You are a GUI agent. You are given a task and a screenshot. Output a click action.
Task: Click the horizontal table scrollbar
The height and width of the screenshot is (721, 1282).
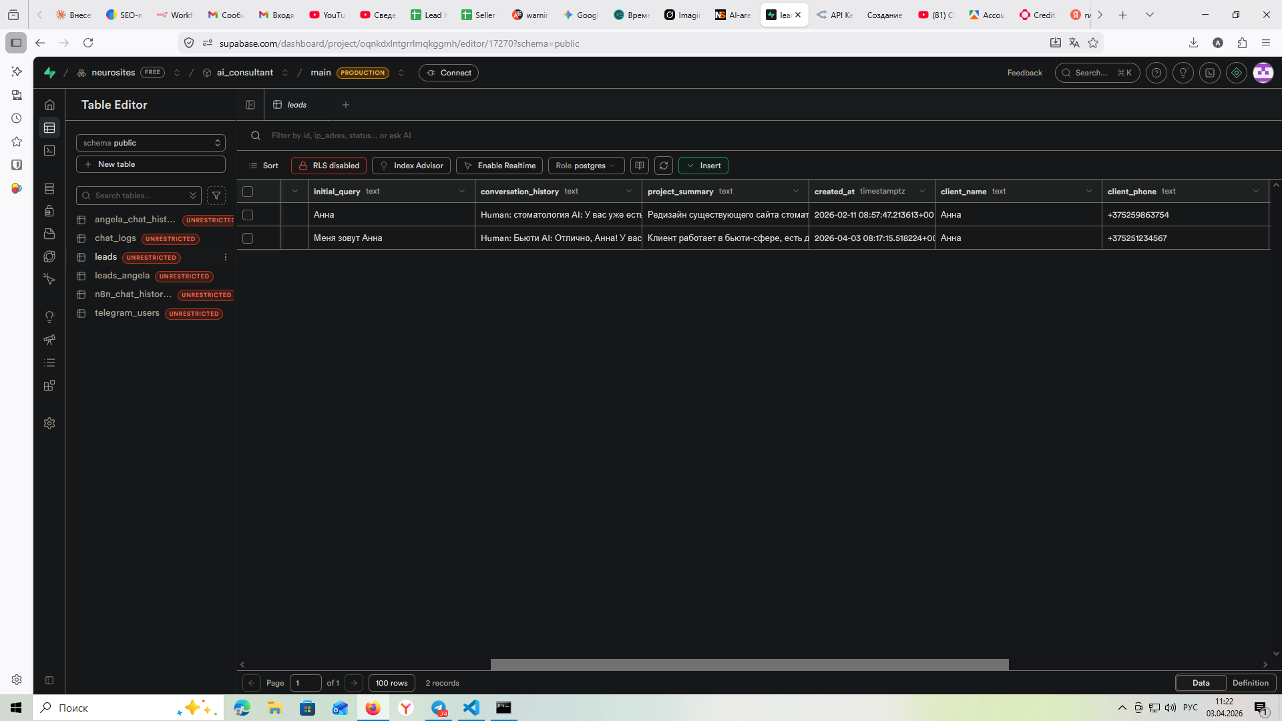tap(749, 664)
